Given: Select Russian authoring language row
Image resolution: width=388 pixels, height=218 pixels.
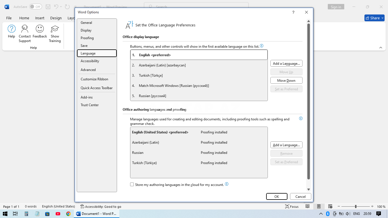Looking at the screenshot, I should (199, 153).
